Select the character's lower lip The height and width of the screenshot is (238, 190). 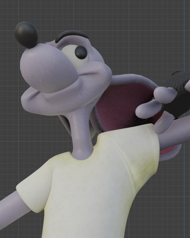tap(59, 100)
